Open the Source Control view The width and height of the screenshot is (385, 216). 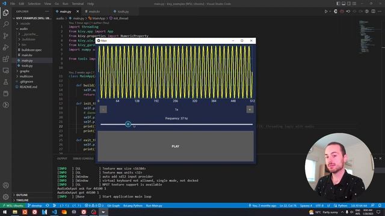(x=5, y=36)
